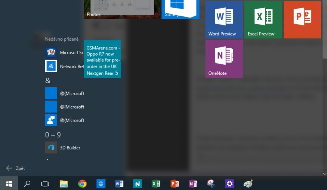The image size is (327, 190).
Task: Switch to Excel on the taskbar
Action: point(156,184)
